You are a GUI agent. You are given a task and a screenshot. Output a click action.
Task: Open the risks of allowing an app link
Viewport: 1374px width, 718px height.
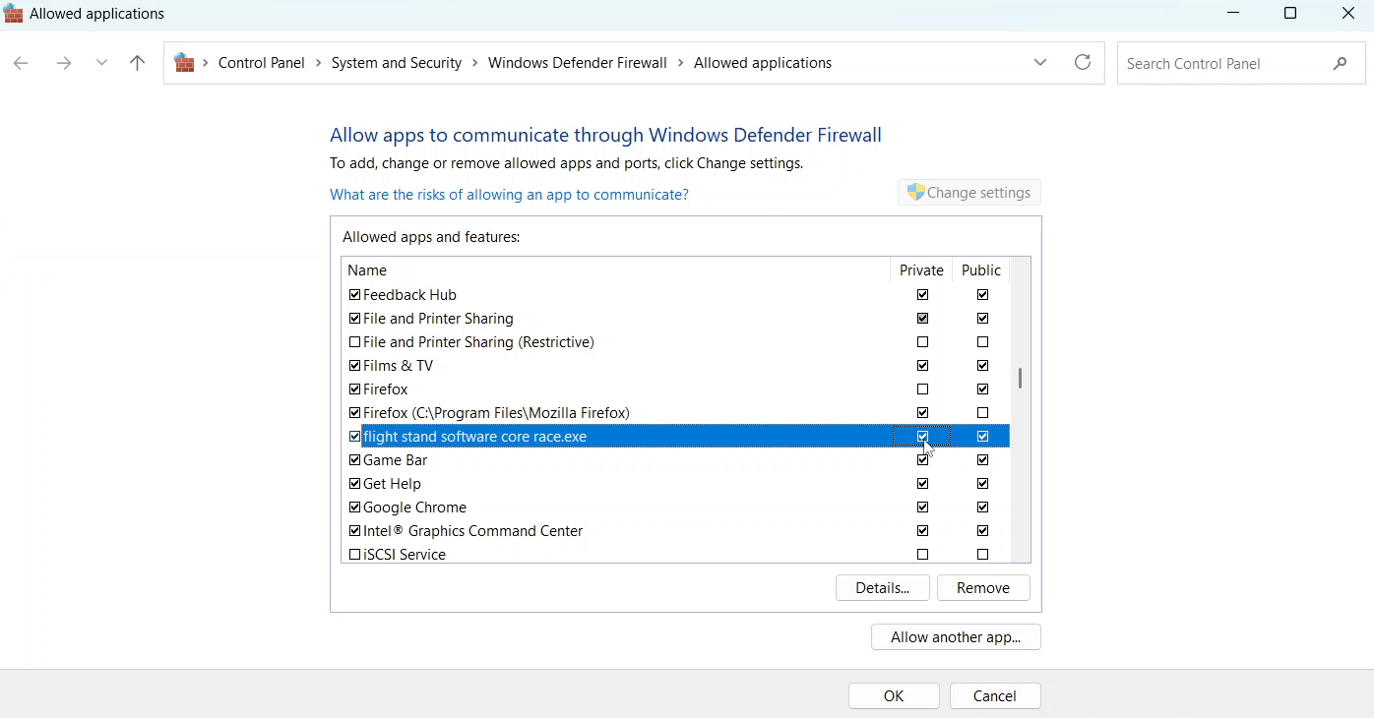click(x=509, y=195)
